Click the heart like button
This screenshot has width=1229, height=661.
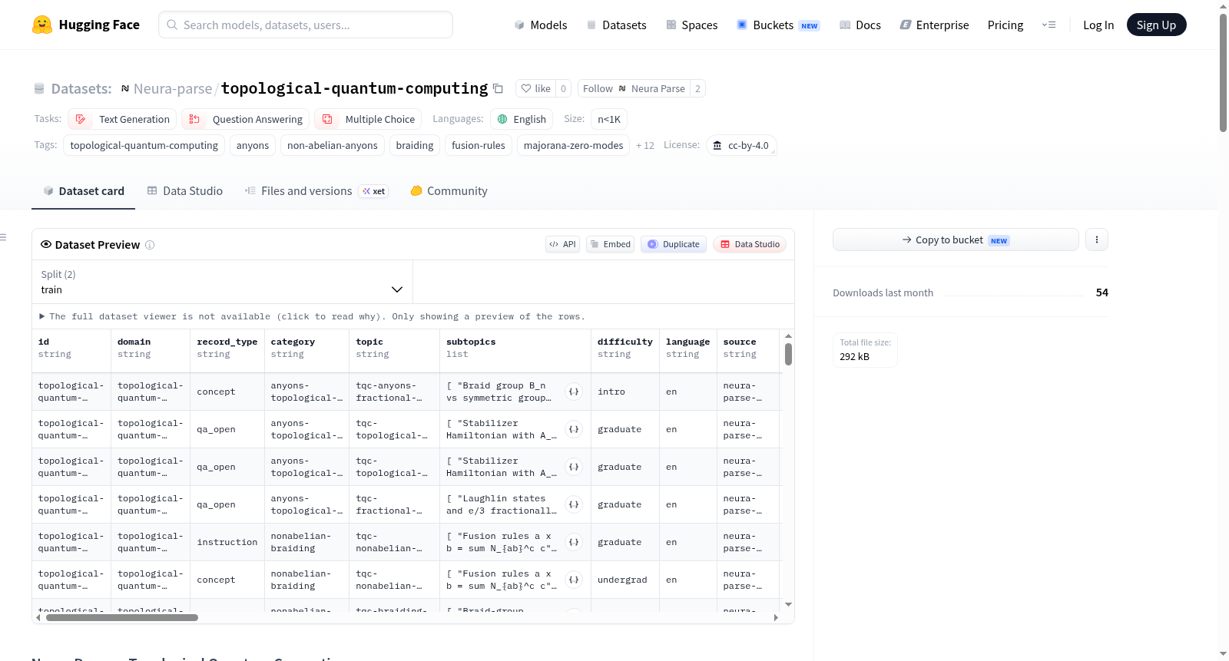click(x=536, y=88)
